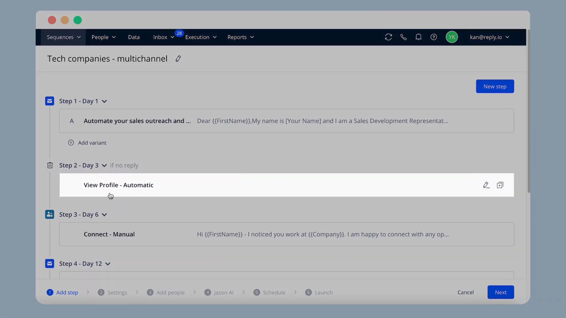This screenshot has width=566, height=318.
Task: Expand Step 4 - Day 12 chevron
Action: tap(108, 264)
